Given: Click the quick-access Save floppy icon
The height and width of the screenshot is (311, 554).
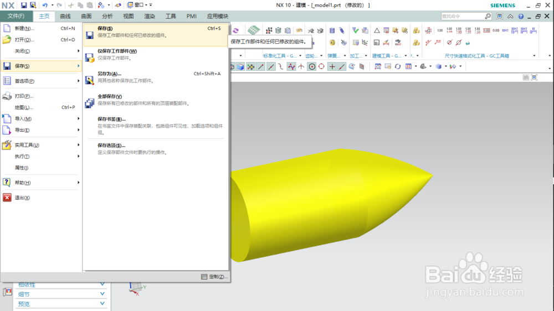Looking at the screenshot, I should click(24, 5).
